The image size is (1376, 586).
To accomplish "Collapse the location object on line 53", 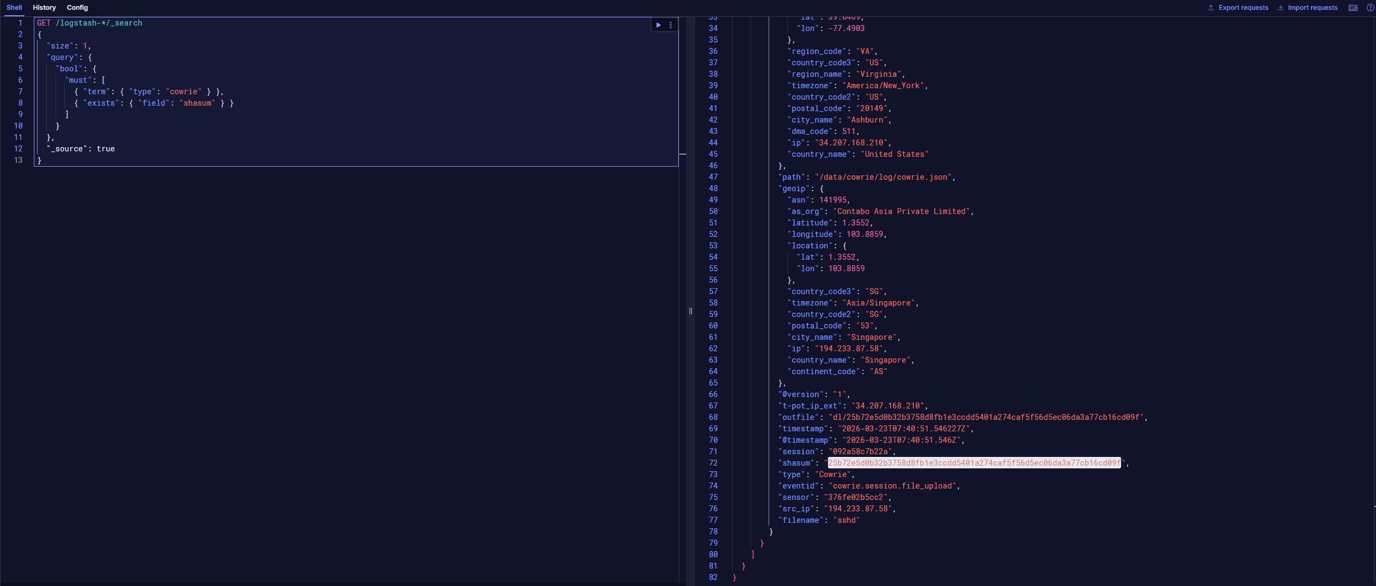I will pyautogui.click(x=727, y=246).
